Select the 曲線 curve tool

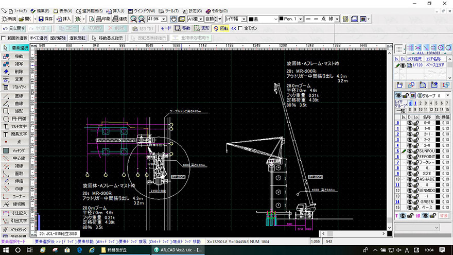pos(15,104)
